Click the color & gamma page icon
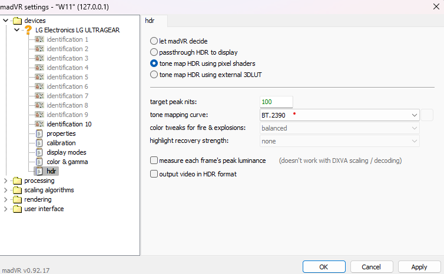 pos(39,162)
